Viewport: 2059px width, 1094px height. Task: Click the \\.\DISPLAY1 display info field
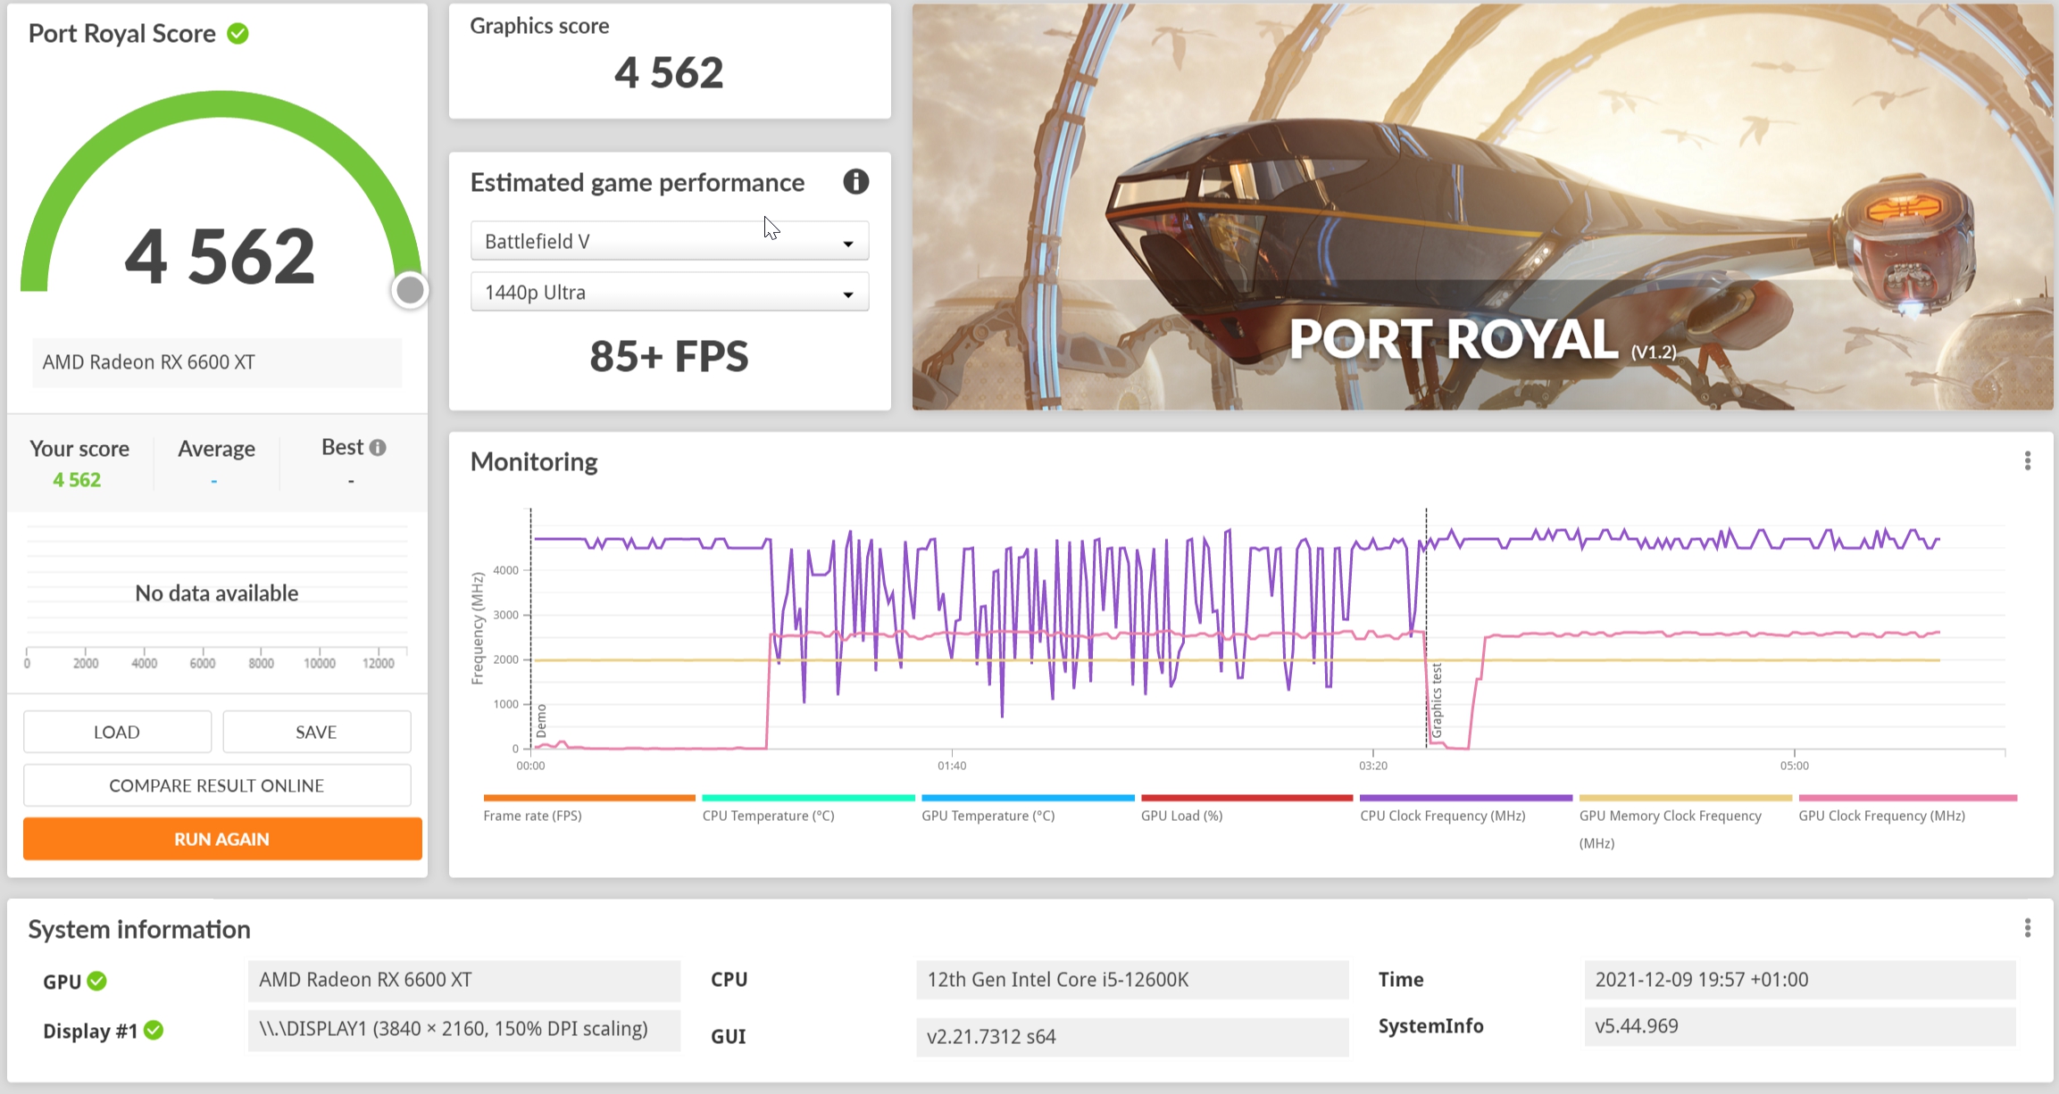[464, 1029]
